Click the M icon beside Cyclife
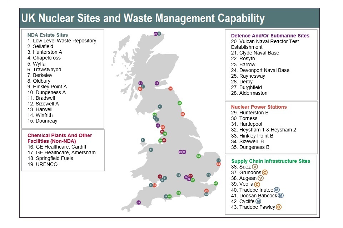The width and height of the screenshot is (343, 228). click(x=258, y=201)
